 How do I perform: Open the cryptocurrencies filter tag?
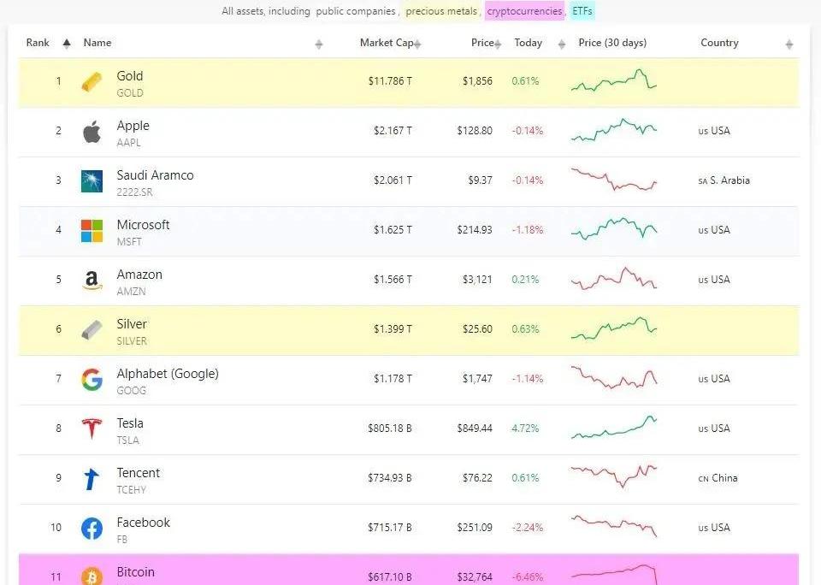pos(524,11)
